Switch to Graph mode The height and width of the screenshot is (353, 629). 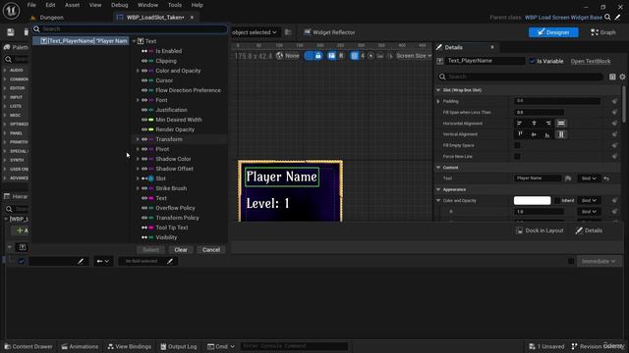coord(602,32)
